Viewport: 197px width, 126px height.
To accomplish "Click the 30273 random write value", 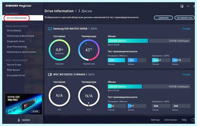I will tap(177, 60).
